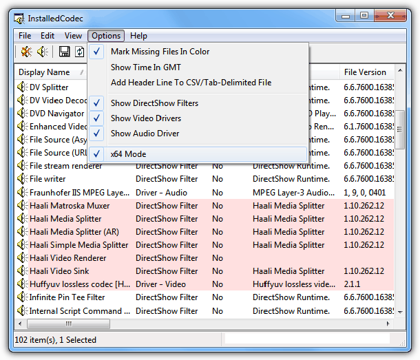Click the enable selected items speaker icon

pyautogui.click(x=42, y=52)
